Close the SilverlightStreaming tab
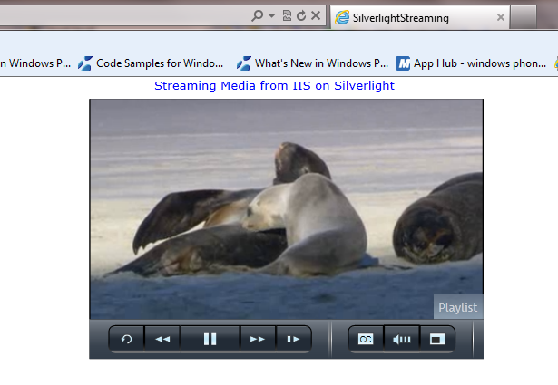This screenshot has width=558, height=385. 501,17
